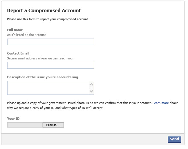Viewport: 188px width, 149px height.
Task: Click the "Please use this form" intro text
Action: point(48,19)
